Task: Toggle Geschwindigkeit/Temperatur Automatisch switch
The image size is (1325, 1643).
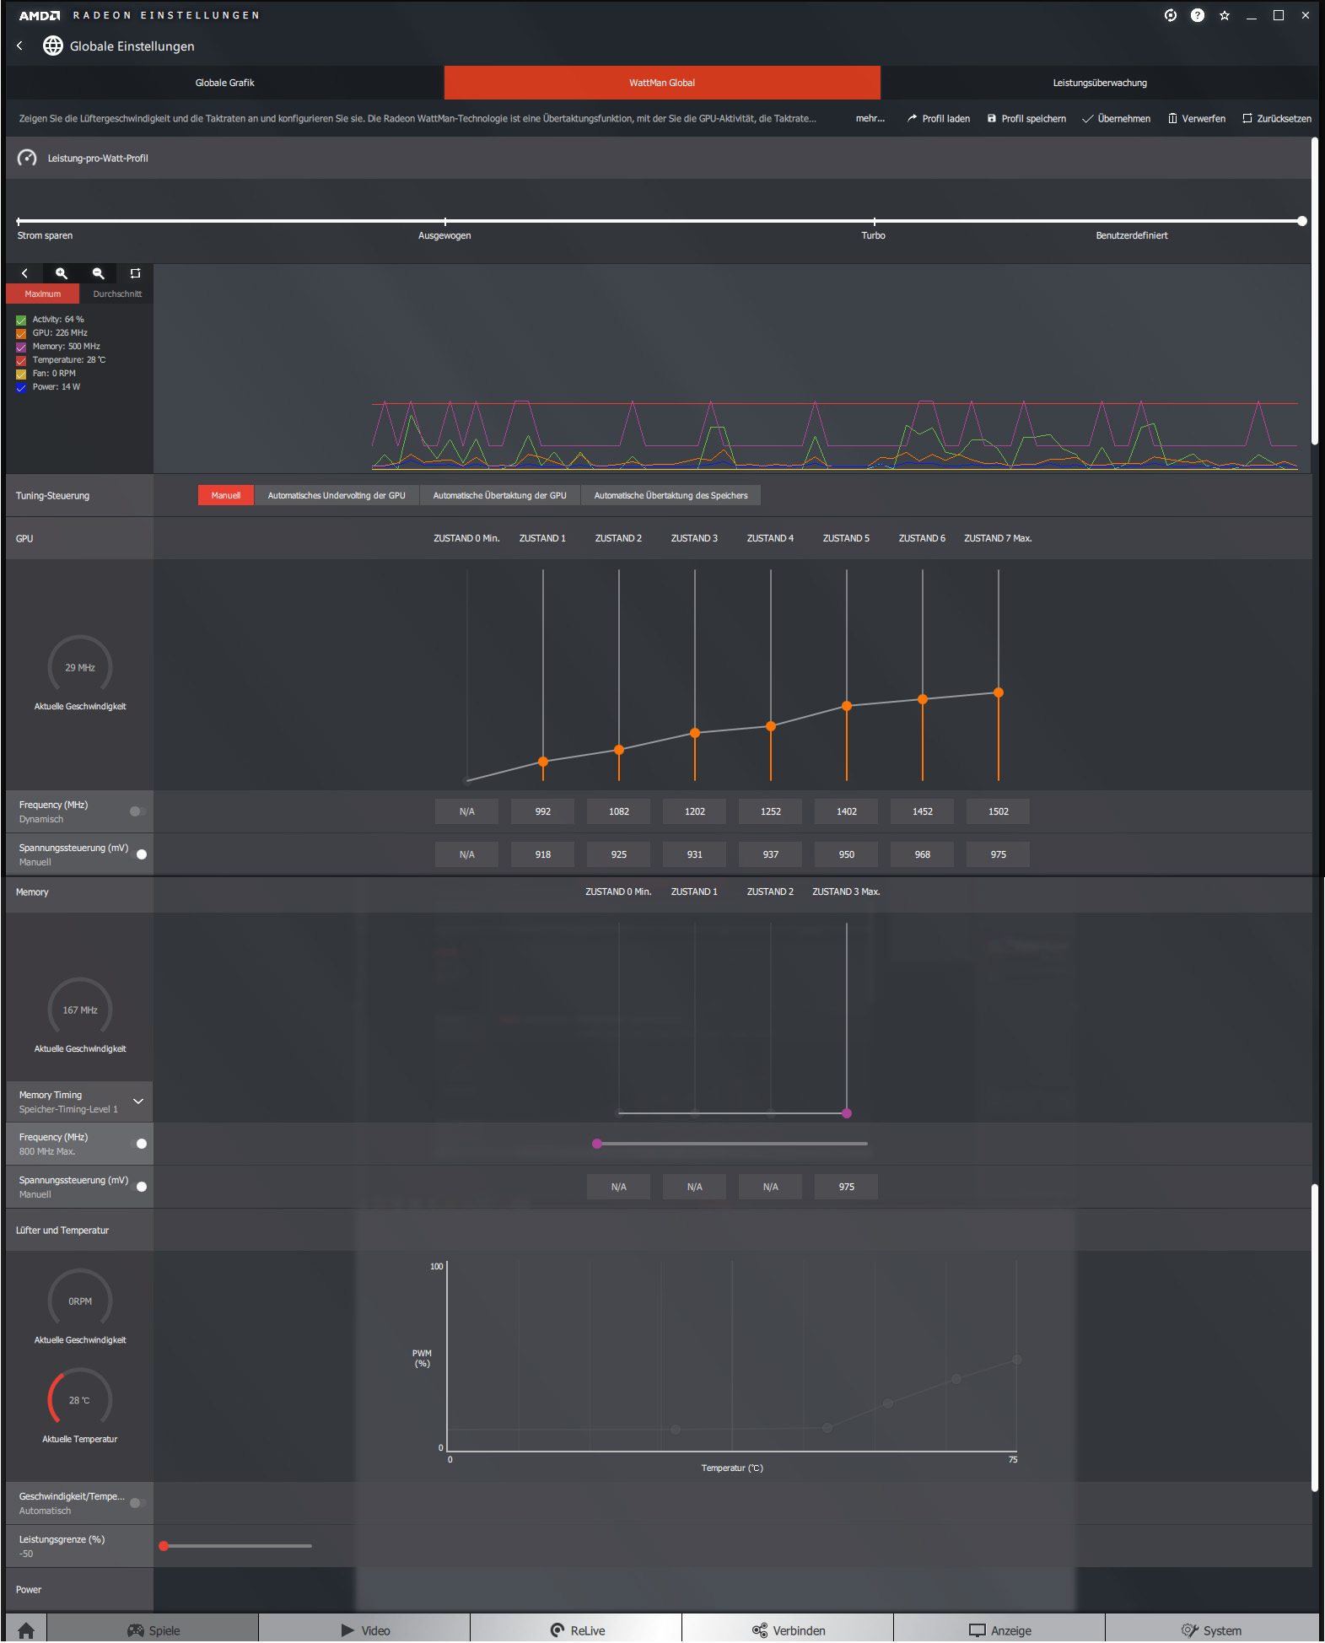Action: 137,1503
